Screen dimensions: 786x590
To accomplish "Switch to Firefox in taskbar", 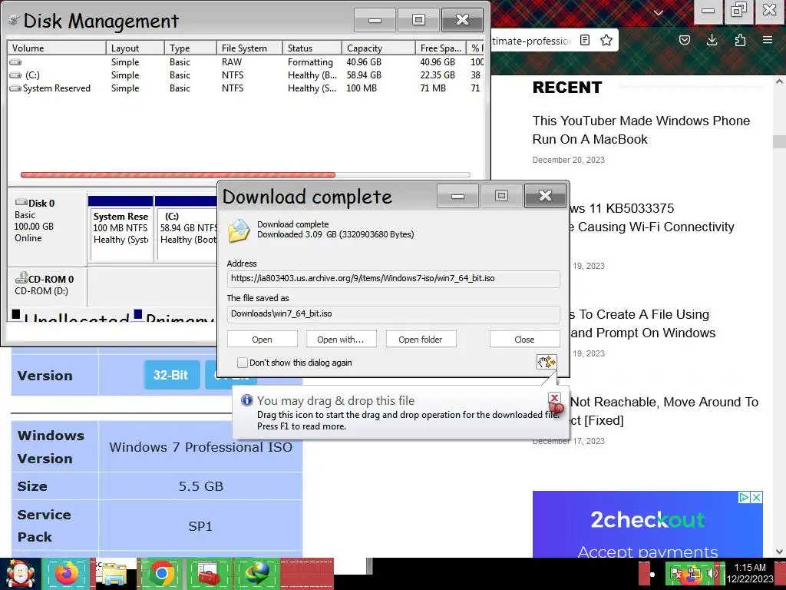I will point(67,573).
